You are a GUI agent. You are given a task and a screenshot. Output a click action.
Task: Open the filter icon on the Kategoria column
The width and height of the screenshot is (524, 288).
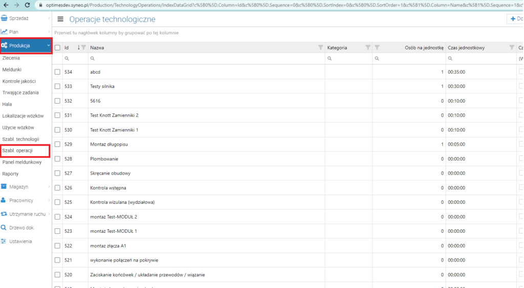coord(367,47)
